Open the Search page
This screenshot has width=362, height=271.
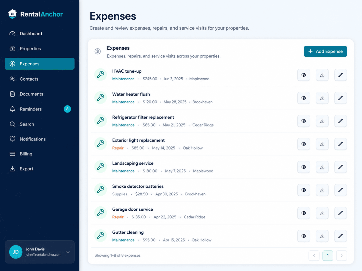coord(40,124)
